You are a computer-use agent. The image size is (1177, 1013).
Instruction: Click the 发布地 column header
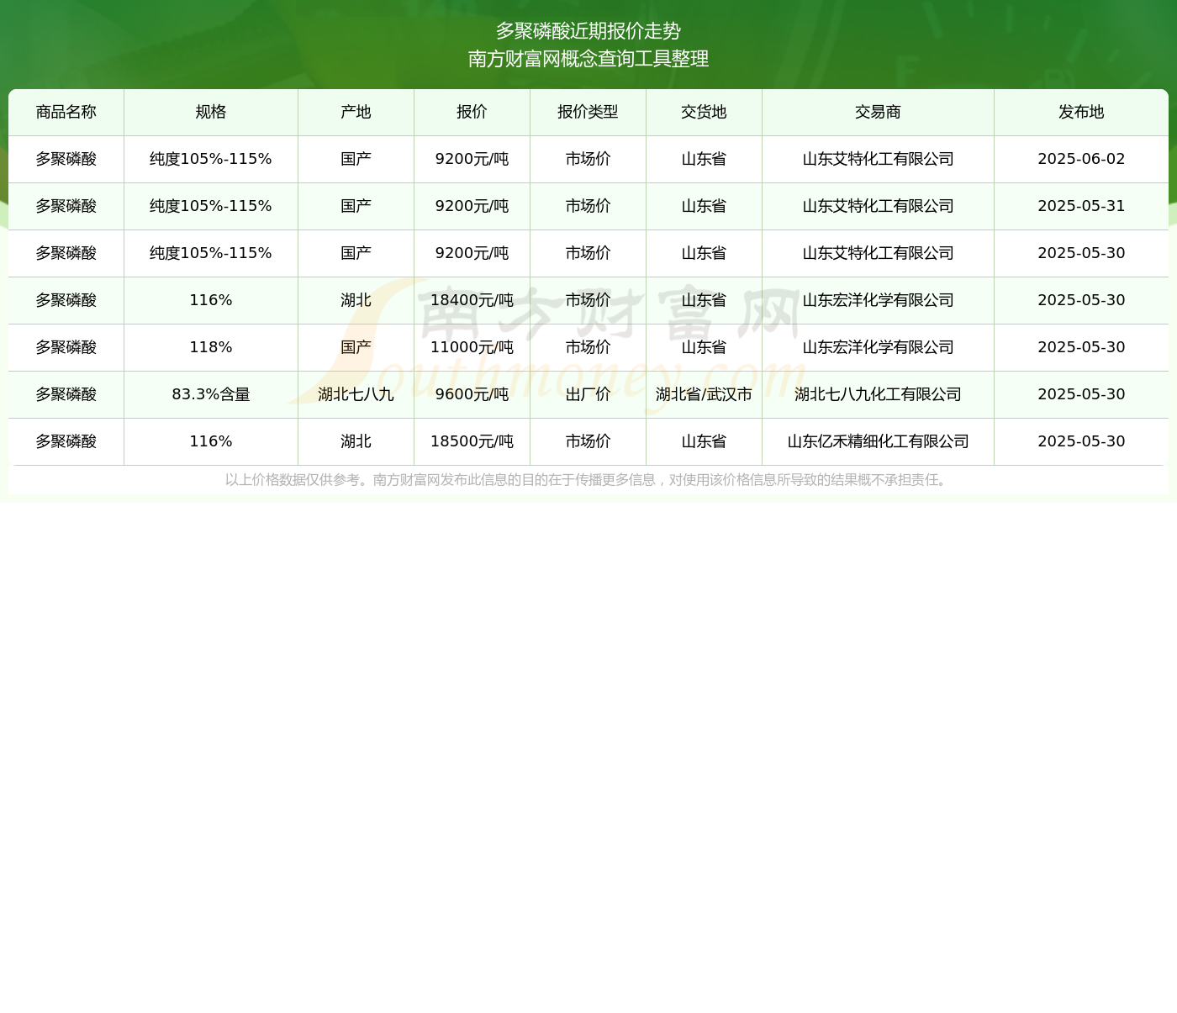click(x=1081, y=112)
